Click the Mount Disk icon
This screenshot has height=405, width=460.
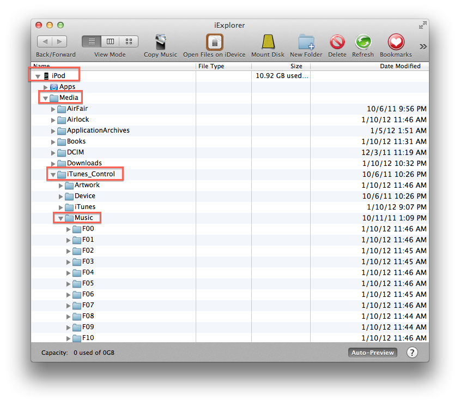pyautogui.click(x=268, y=41)
